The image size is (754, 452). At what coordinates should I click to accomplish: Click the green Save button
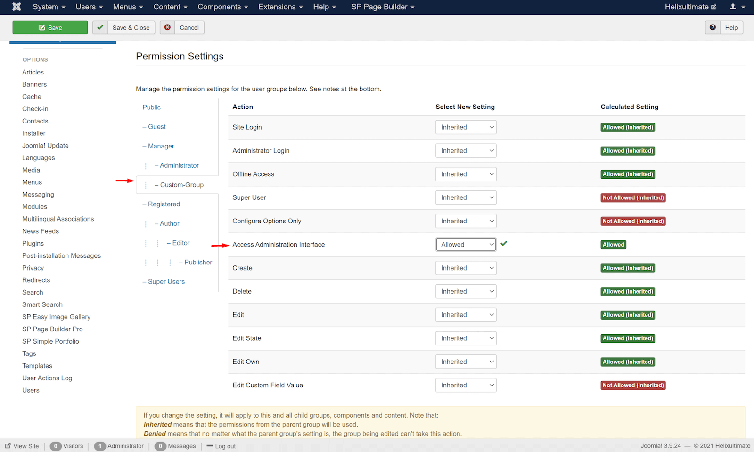50,27
